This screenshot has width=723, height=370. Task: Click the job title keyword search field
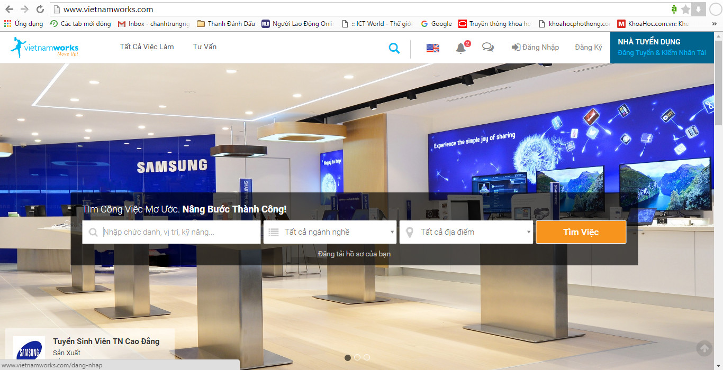point(171,232)
